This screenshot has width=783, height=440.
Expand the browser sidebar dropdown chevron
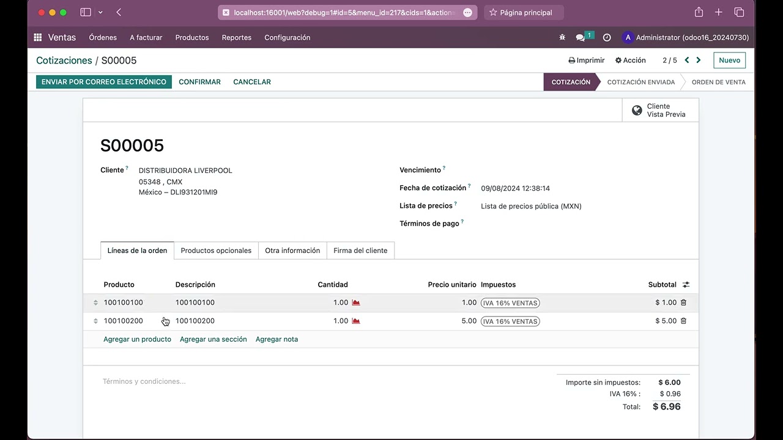click(100, 12)
